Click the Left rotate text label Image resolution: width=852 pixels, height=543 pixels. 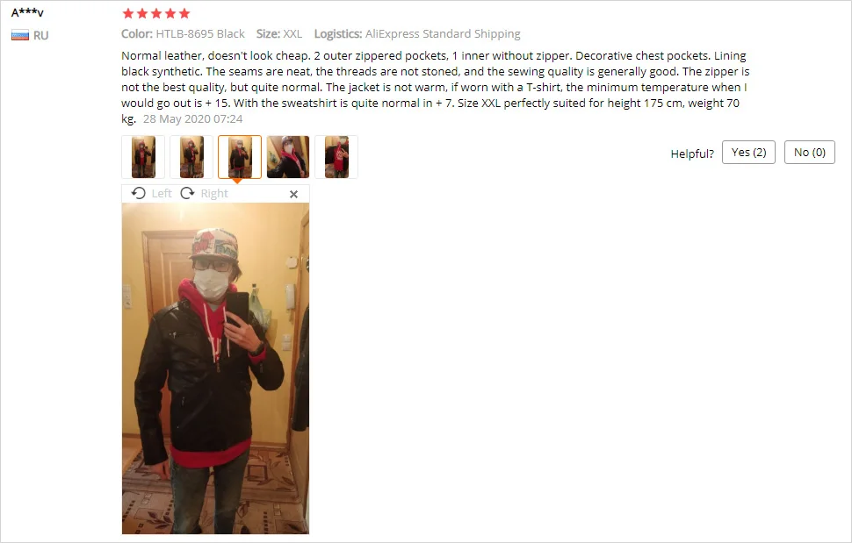click(162, 194)
